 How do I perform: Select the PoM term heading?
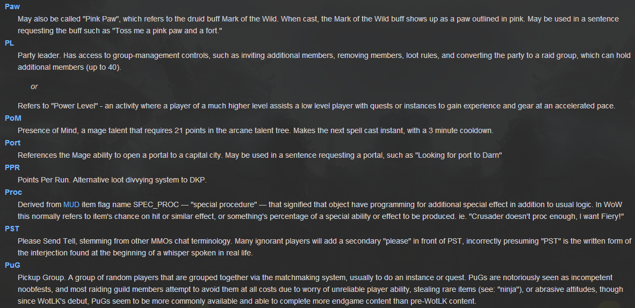click(13, 118)
